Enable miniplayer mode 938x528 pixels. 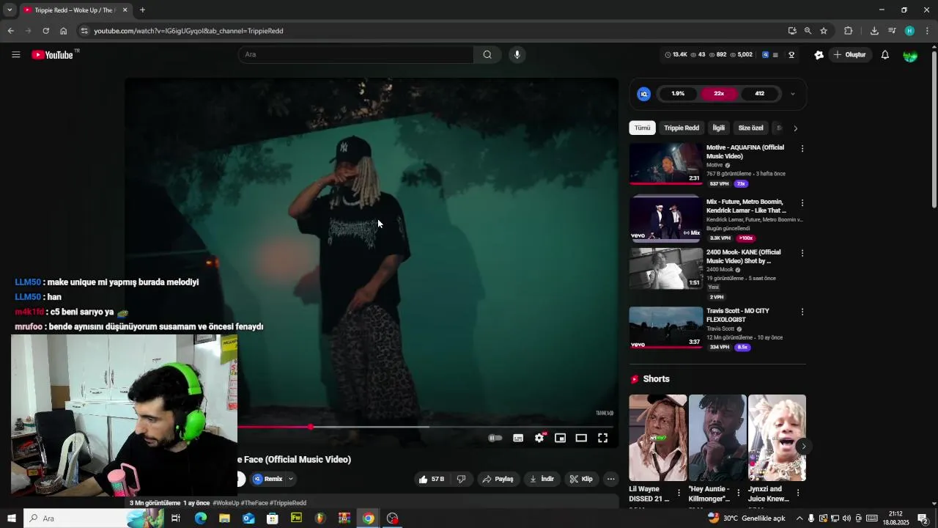pos(561,438)
